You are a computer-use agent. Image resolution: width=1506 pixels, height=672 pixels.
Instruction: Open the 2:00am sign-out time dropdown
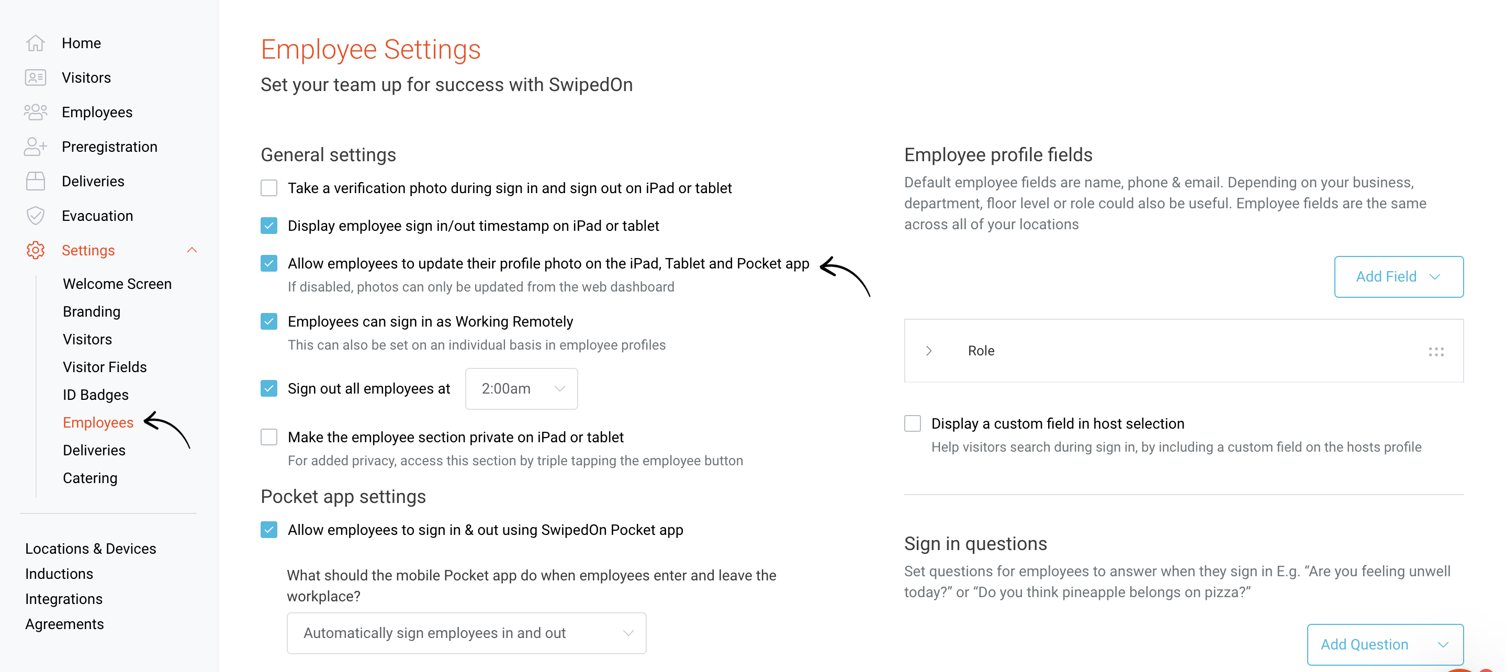click(x=521, y=388)
